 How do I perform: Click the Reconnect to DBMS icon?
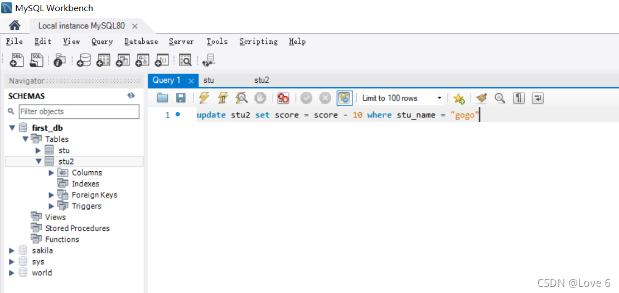click(x=209, y=60)
